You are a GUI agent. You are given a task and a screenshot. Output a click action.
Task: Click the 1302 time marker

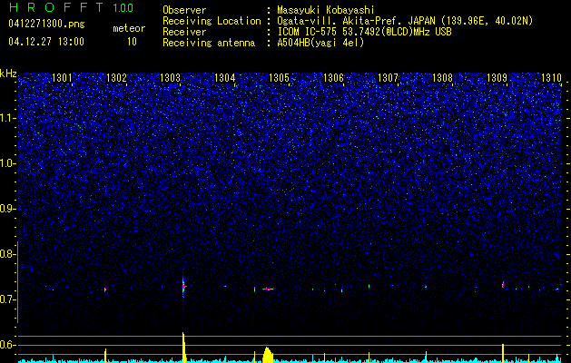coord(116,78)
